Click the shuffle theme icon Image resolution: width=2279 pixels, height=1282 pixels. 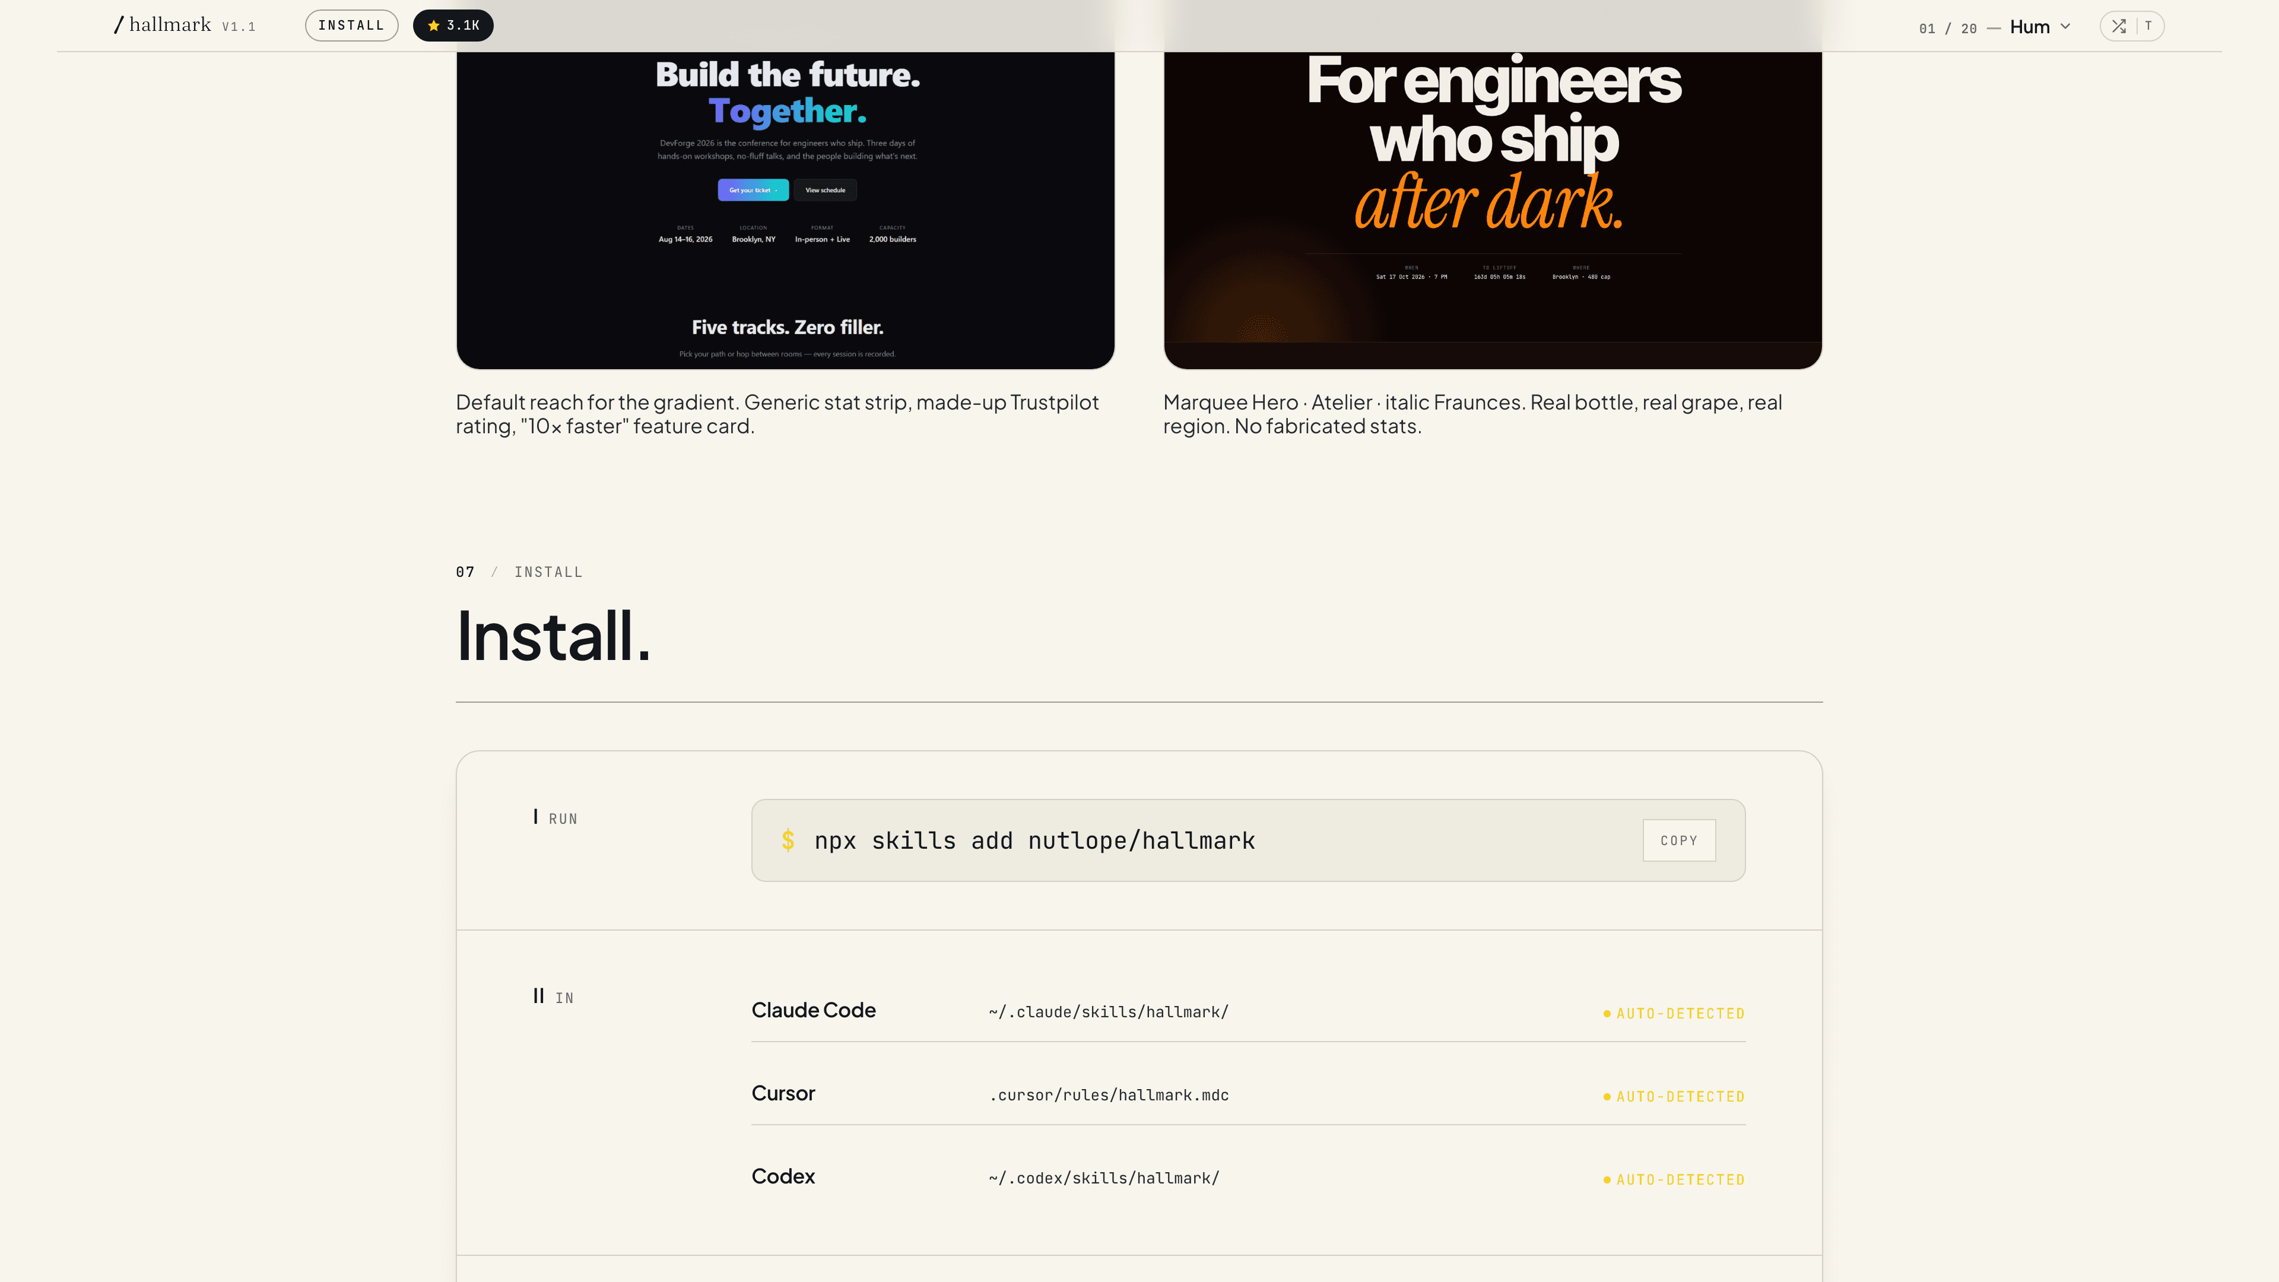click(2119, 26)
